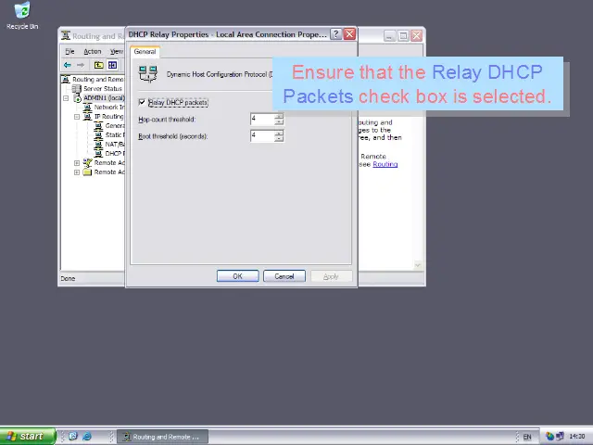
Task: Click the Hop-count threshold input field
Action: coord(261,120)
